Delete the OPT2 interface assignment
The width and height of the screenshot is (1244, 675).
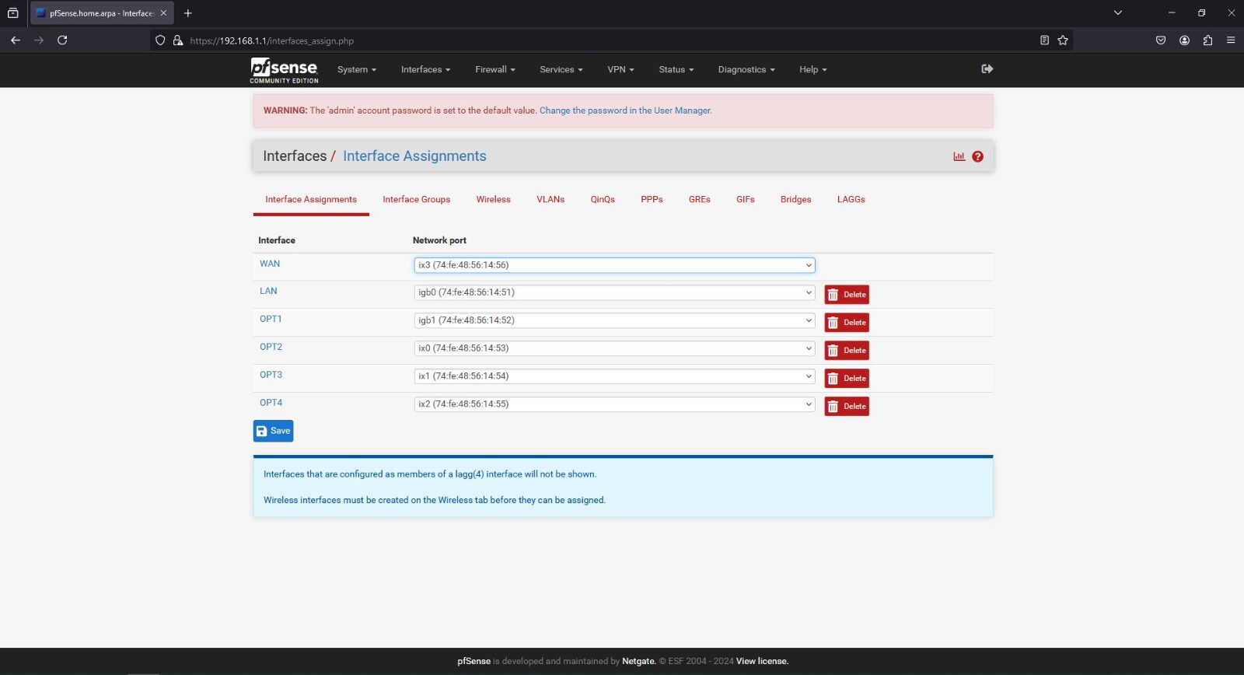(x=847, y=351)
